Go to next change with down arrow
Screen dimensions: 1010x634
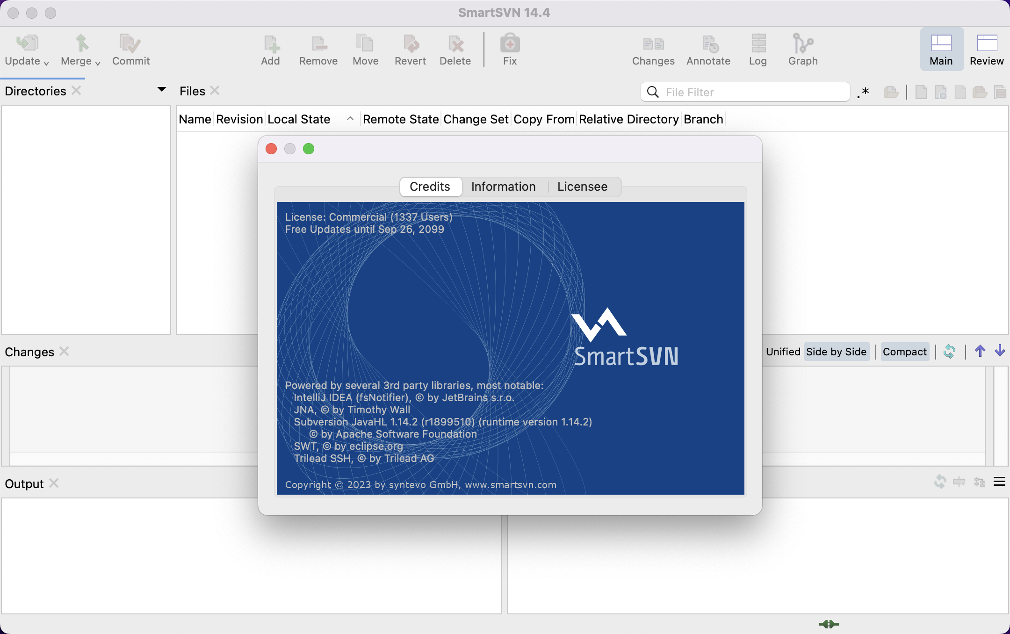[1000, 351]
